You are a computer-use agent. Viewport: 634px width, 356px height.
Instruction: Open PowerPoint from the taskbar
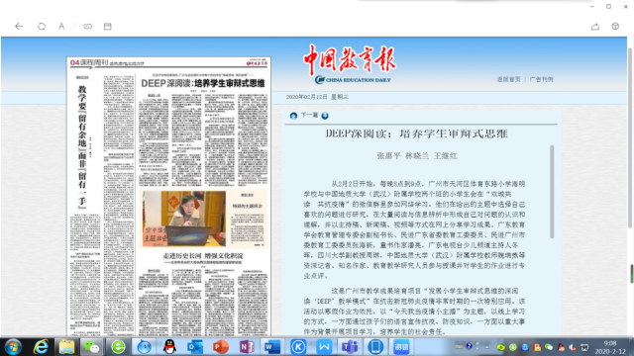(x=220, y=347)
